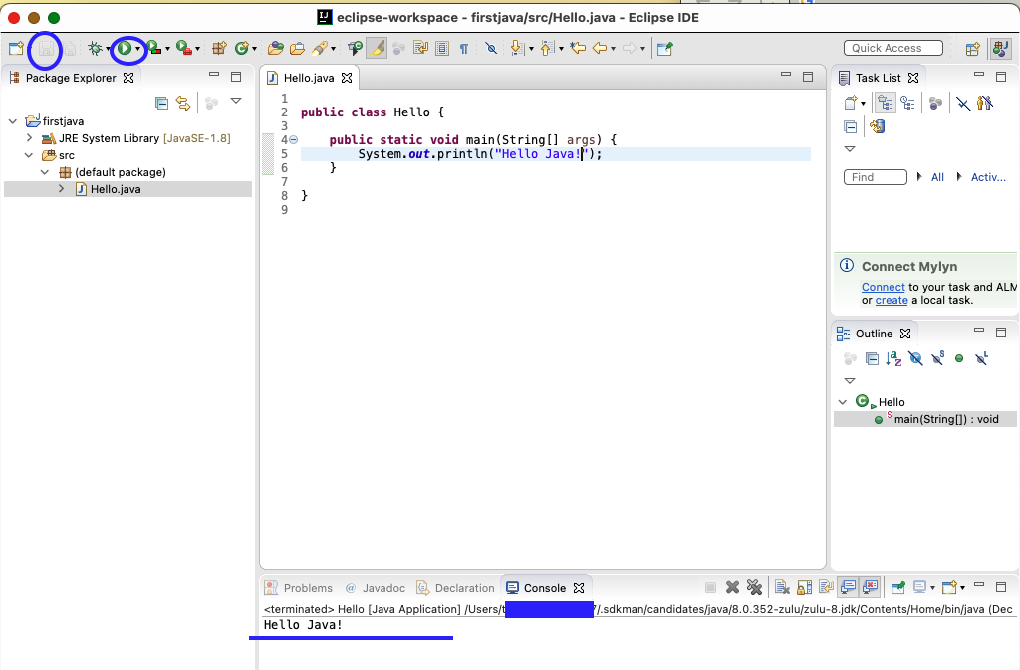
Task: Expand JRE System Library node
Action: click(29, 138)
